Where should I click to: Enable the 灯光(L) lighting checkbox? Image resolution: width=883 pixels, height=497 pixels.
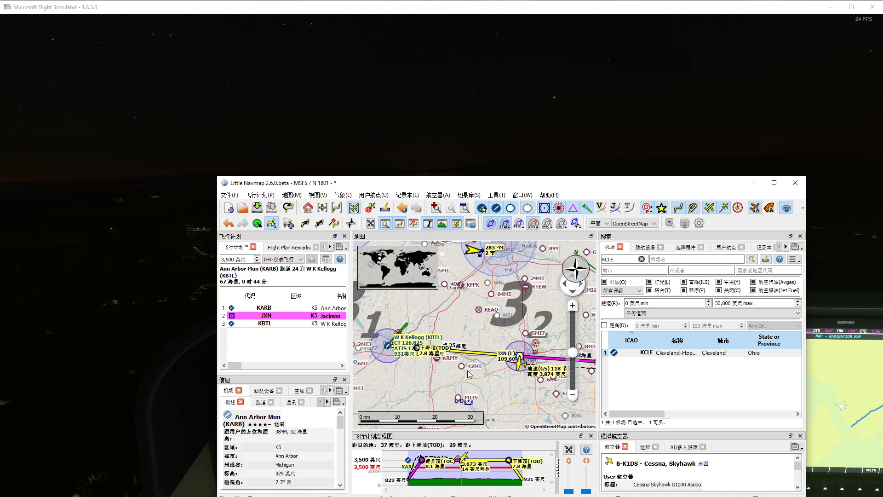pyautogui.click(x=649, y=282)
